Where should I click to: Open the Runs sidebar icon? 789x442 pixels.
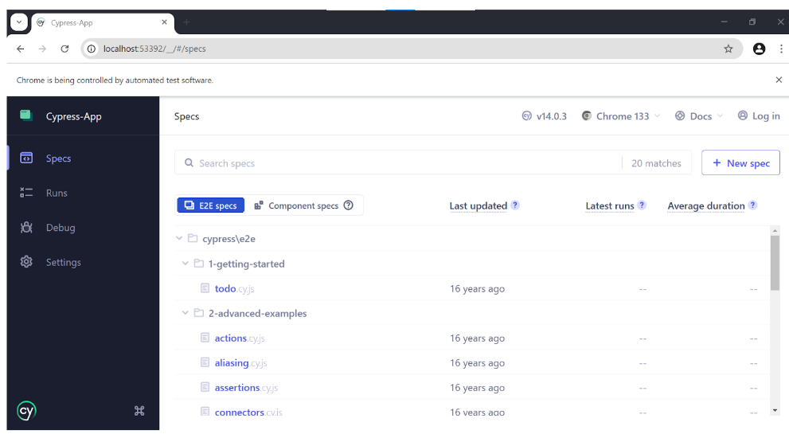click(x=26, y=193)
